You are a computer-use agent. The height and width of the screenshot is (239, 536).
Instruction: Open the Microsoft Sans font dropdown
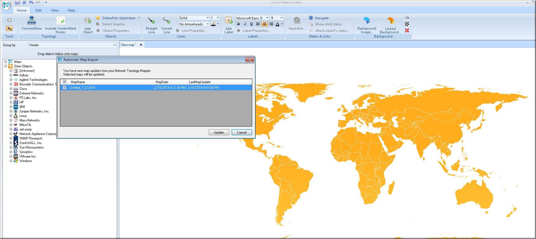(x=267, y=18)
